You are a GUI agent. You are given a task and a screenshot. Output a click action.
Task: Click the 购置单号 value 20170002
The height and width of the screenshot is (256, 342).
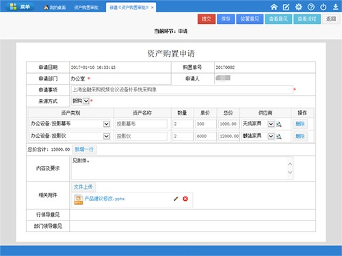(x=225, y=68)
